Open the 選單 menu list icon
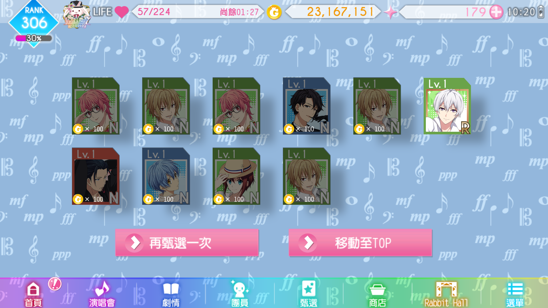The height and width of the screenshot is (308, 548). (515, 294)
